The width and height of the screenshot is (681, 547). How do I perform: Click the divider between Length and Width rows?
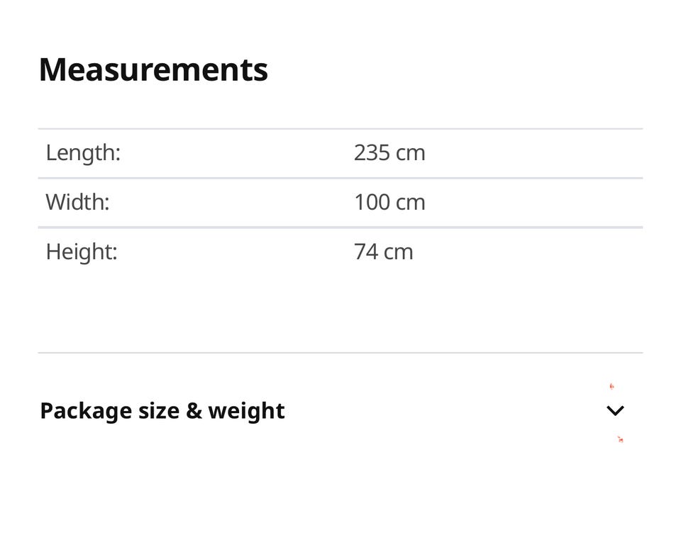[340, 178]
